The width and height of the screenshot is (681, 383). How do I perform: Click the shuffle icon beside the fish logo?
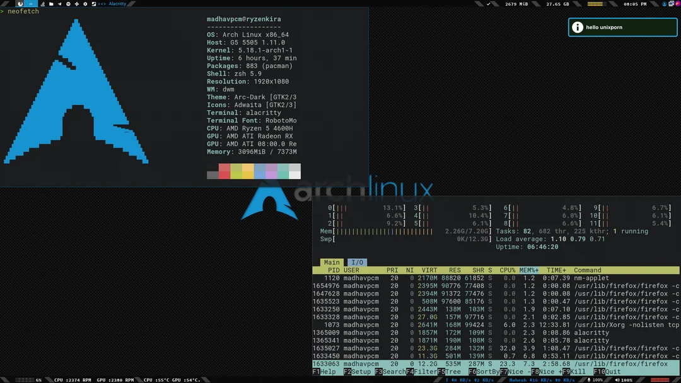click(94, 4)
